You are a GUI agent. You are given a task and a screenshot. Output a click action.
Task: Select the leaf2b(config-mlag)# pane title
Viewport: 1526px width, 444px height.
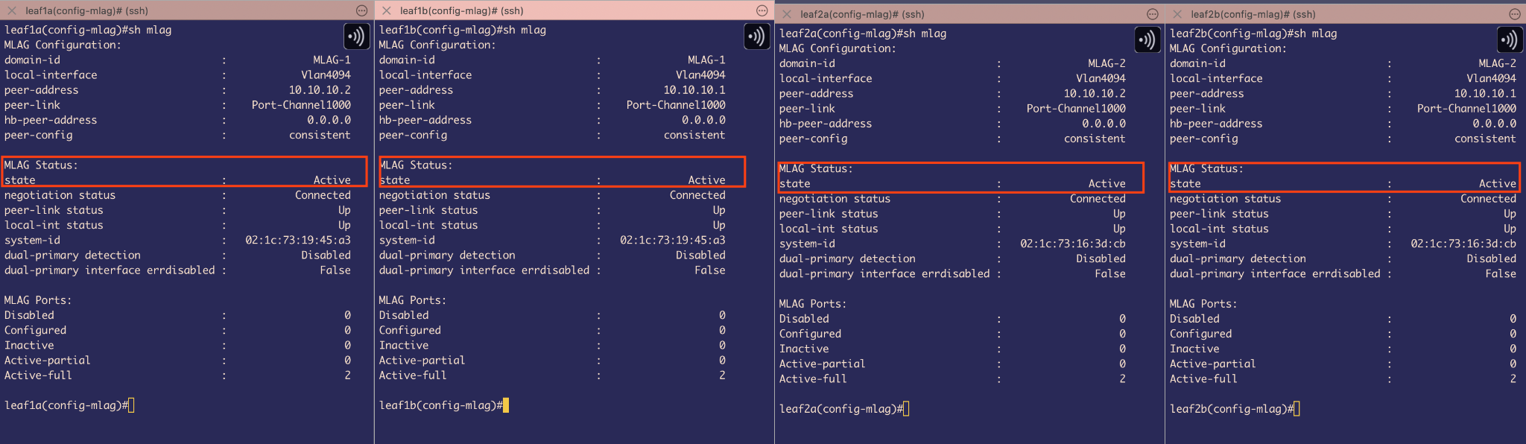1253,14
